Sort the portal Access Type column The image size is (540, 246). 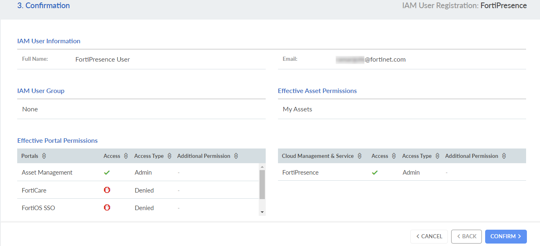coord(169,156)
